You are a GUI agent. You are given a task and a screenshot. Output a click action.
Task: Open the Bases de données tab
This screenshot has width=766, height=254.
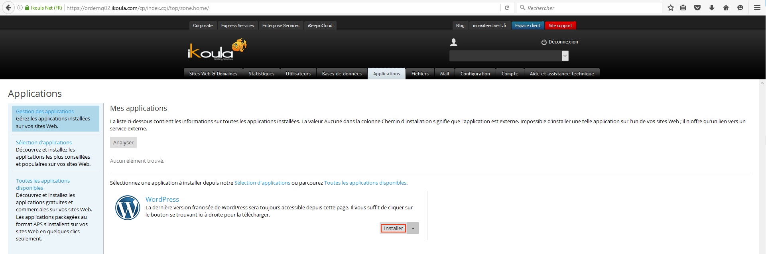click(x=342, y=74)
